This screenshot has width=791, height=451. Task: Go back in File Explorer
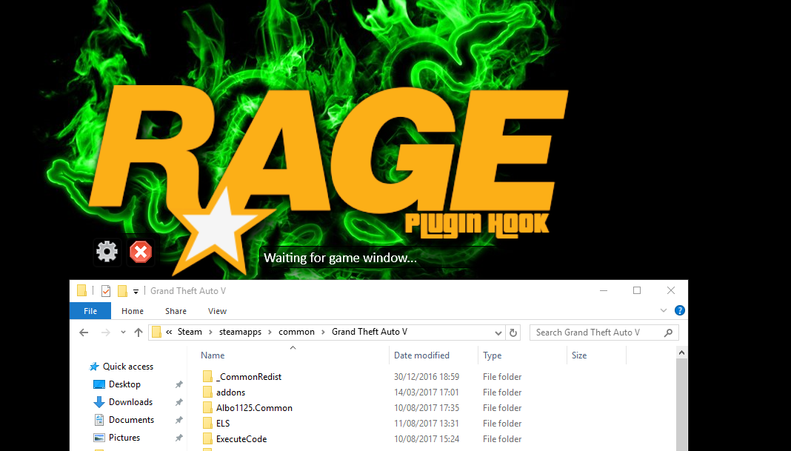coord(84,332)
